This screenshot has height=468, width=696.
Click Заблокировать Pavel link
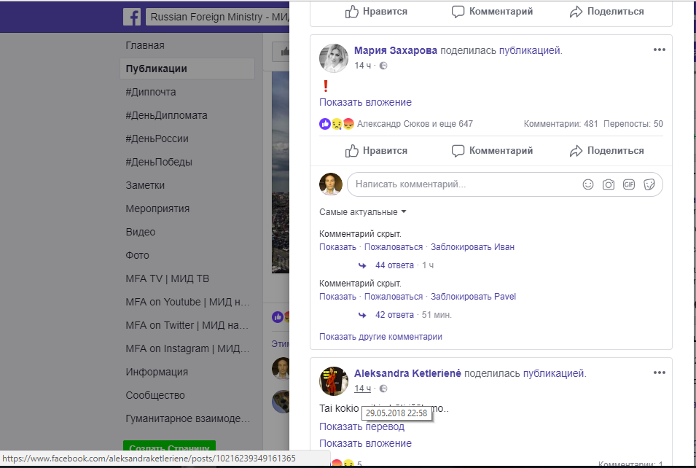(x=473, y=297)
